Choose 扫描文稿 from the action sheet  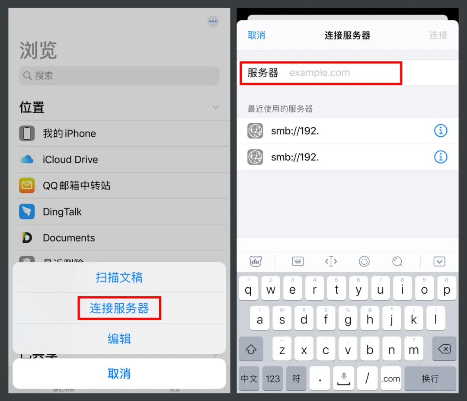pyautogui.click(x=119, y=277)
